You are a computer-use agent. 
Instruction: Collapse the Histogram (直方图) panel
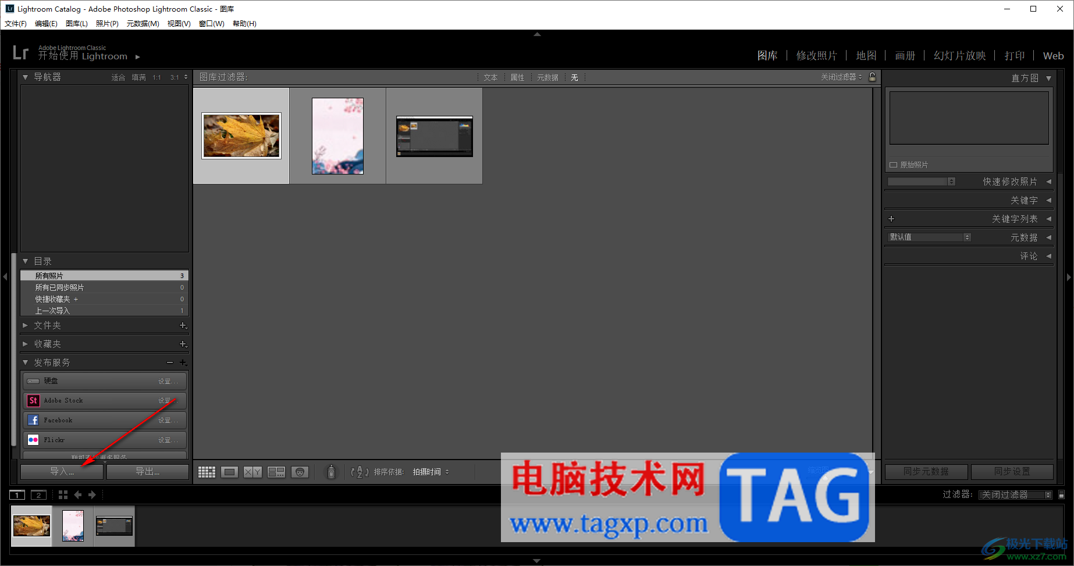click(x=1048, y=78)
